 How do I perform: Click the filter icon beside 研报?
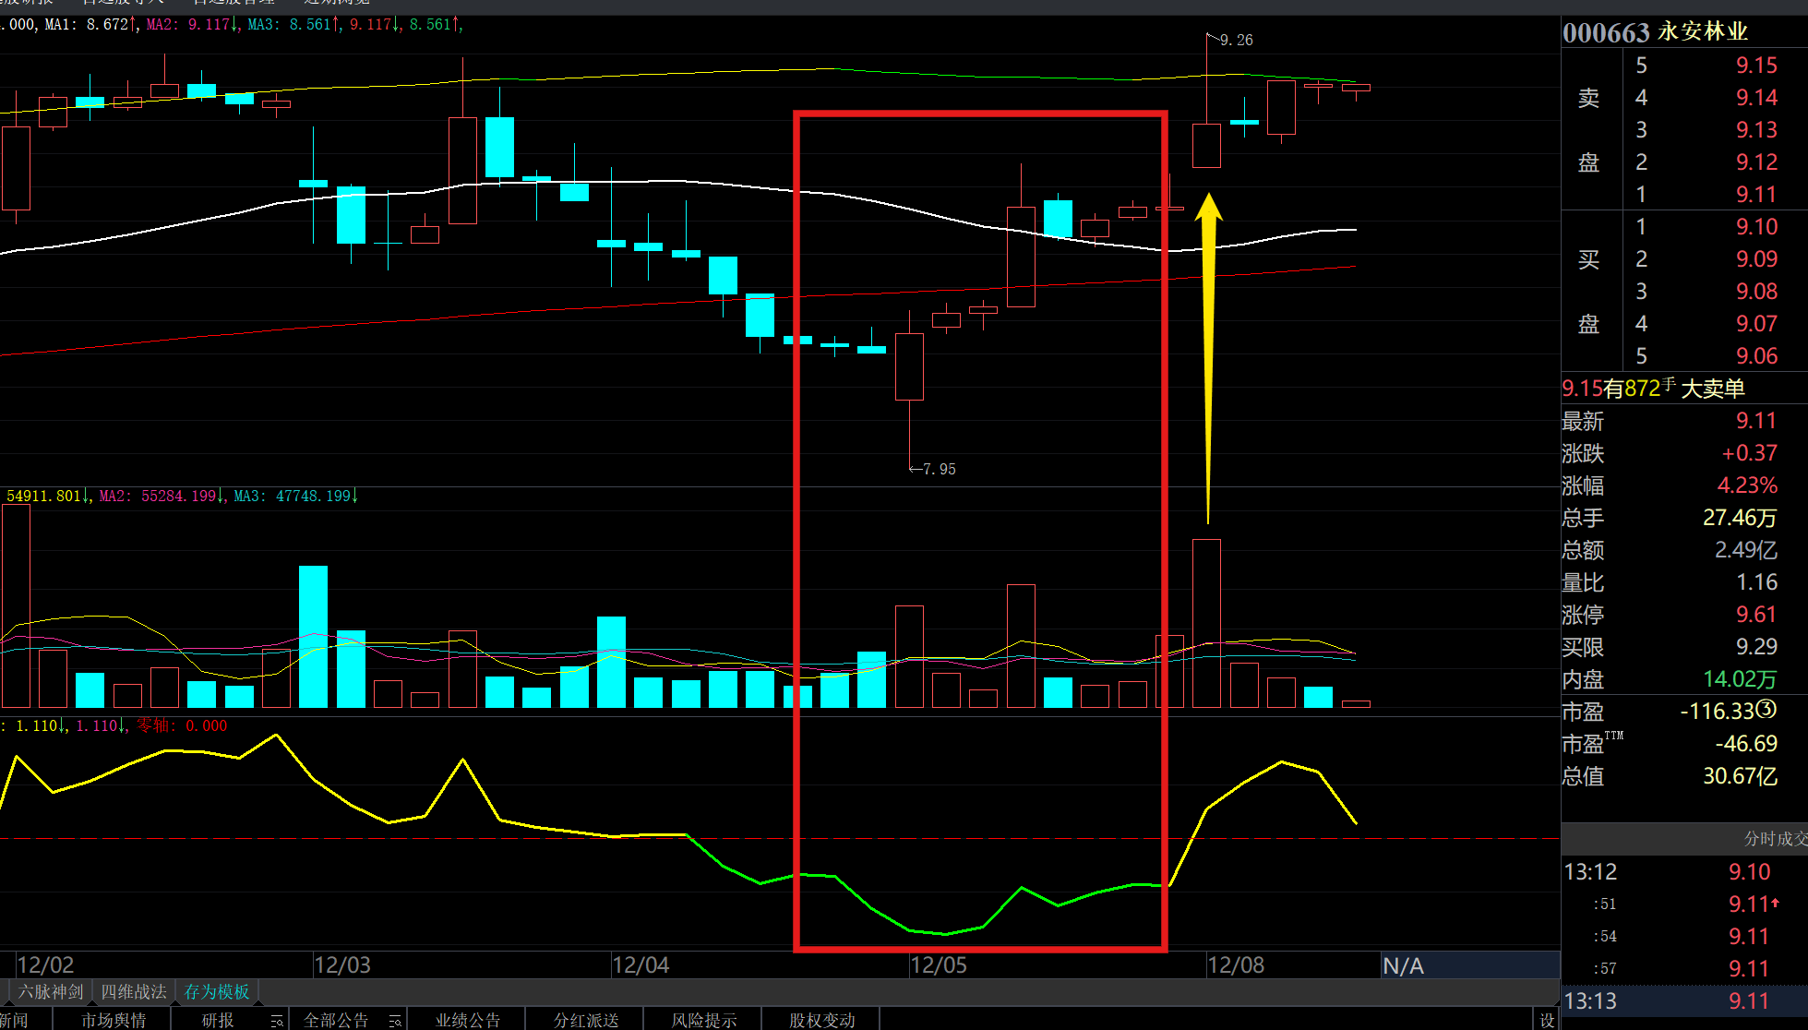point(276,1021)
